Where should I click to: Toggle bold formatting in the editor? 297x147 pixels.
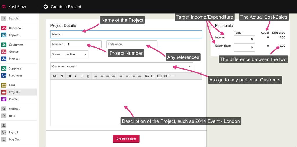pyautogui.click(x=70, y=76)
